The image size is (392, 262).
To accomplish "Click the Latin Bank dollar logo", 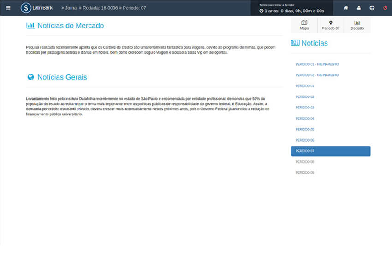I will pos(26,8).
